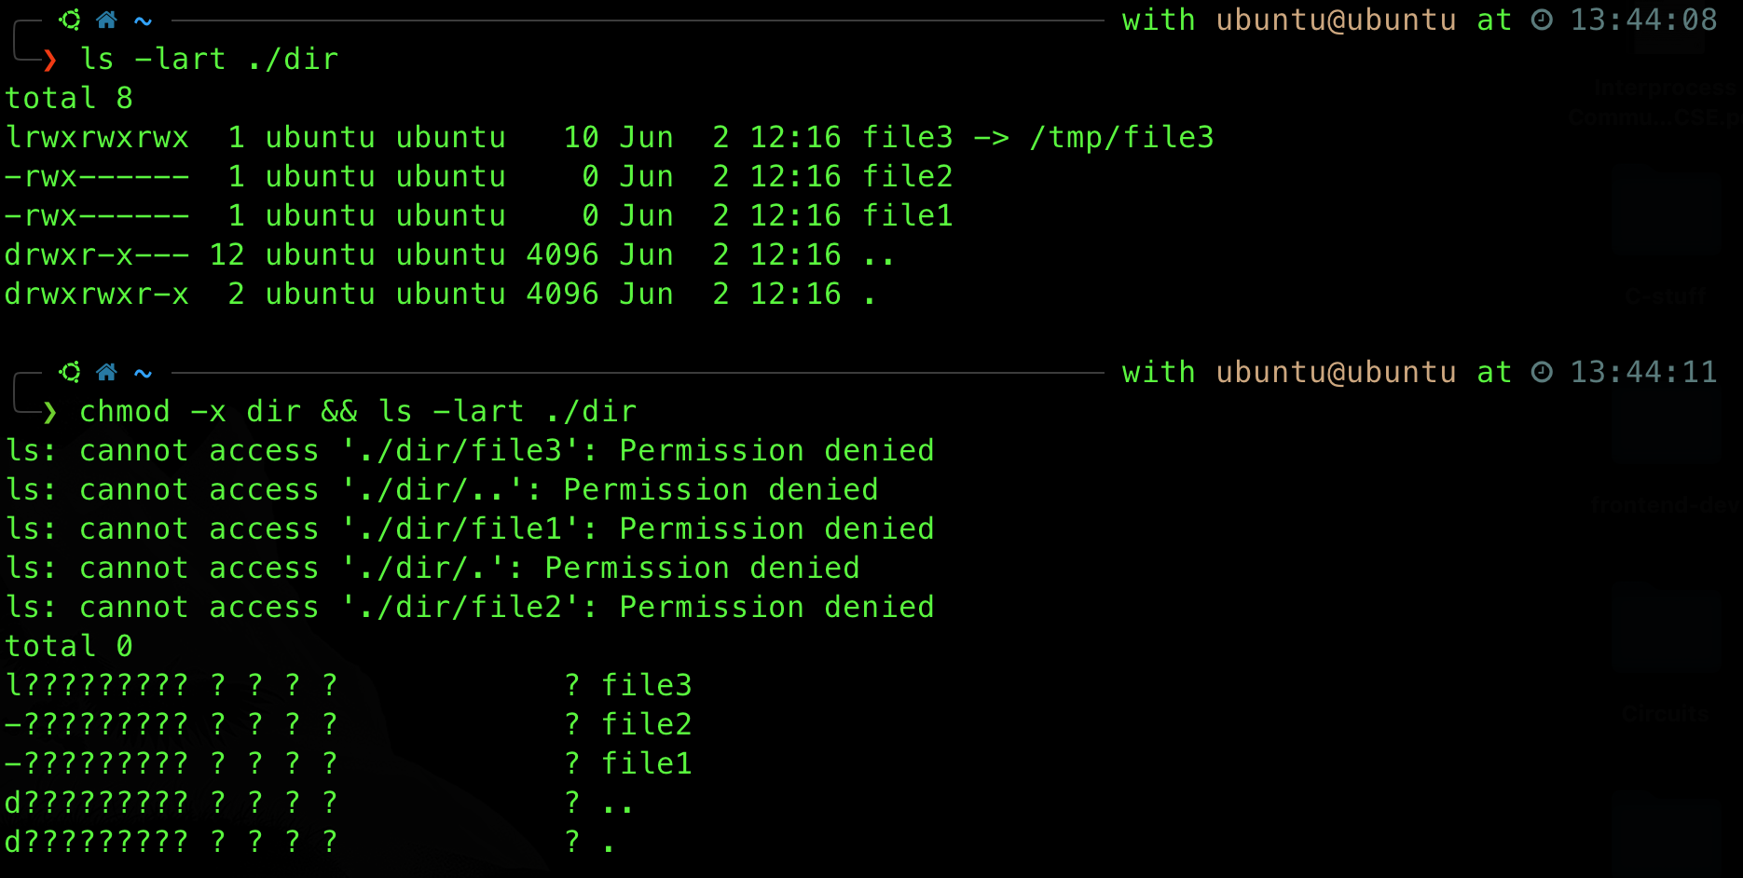Click the ubuntu@ubuntu text in the top prompt
Viewport: 1743px width, 878px height.
[1336, 20]
